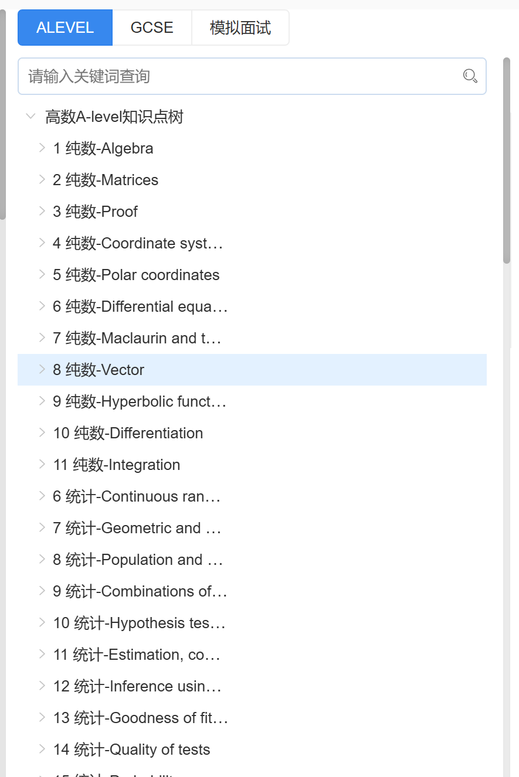
Task: Expand the 8 纯数-Vector chevron
Action: (x=42, y=369)
